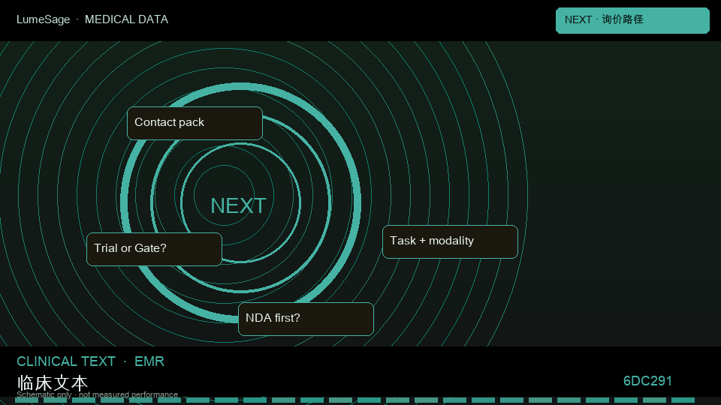
Task: Click the 临床文本 title
Action: pos(52,382)
